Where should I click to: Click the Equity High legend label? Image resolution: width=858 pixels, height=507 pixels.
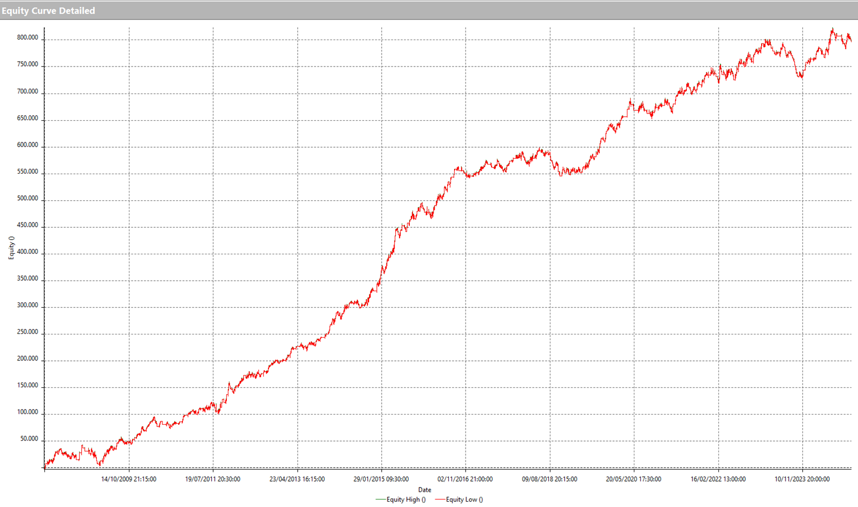click(405, 499)
